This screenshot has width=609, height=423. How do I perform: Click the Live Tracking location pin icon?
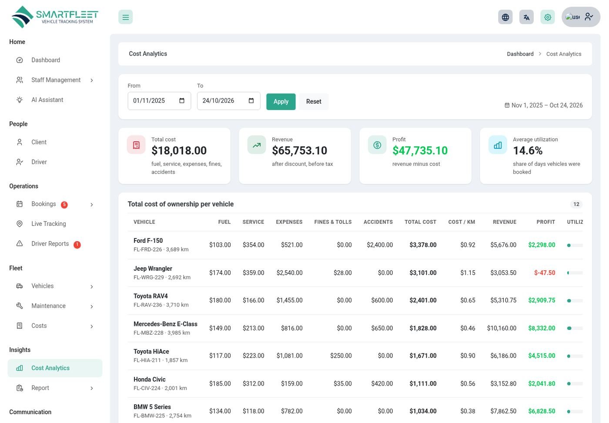(20, 224)
